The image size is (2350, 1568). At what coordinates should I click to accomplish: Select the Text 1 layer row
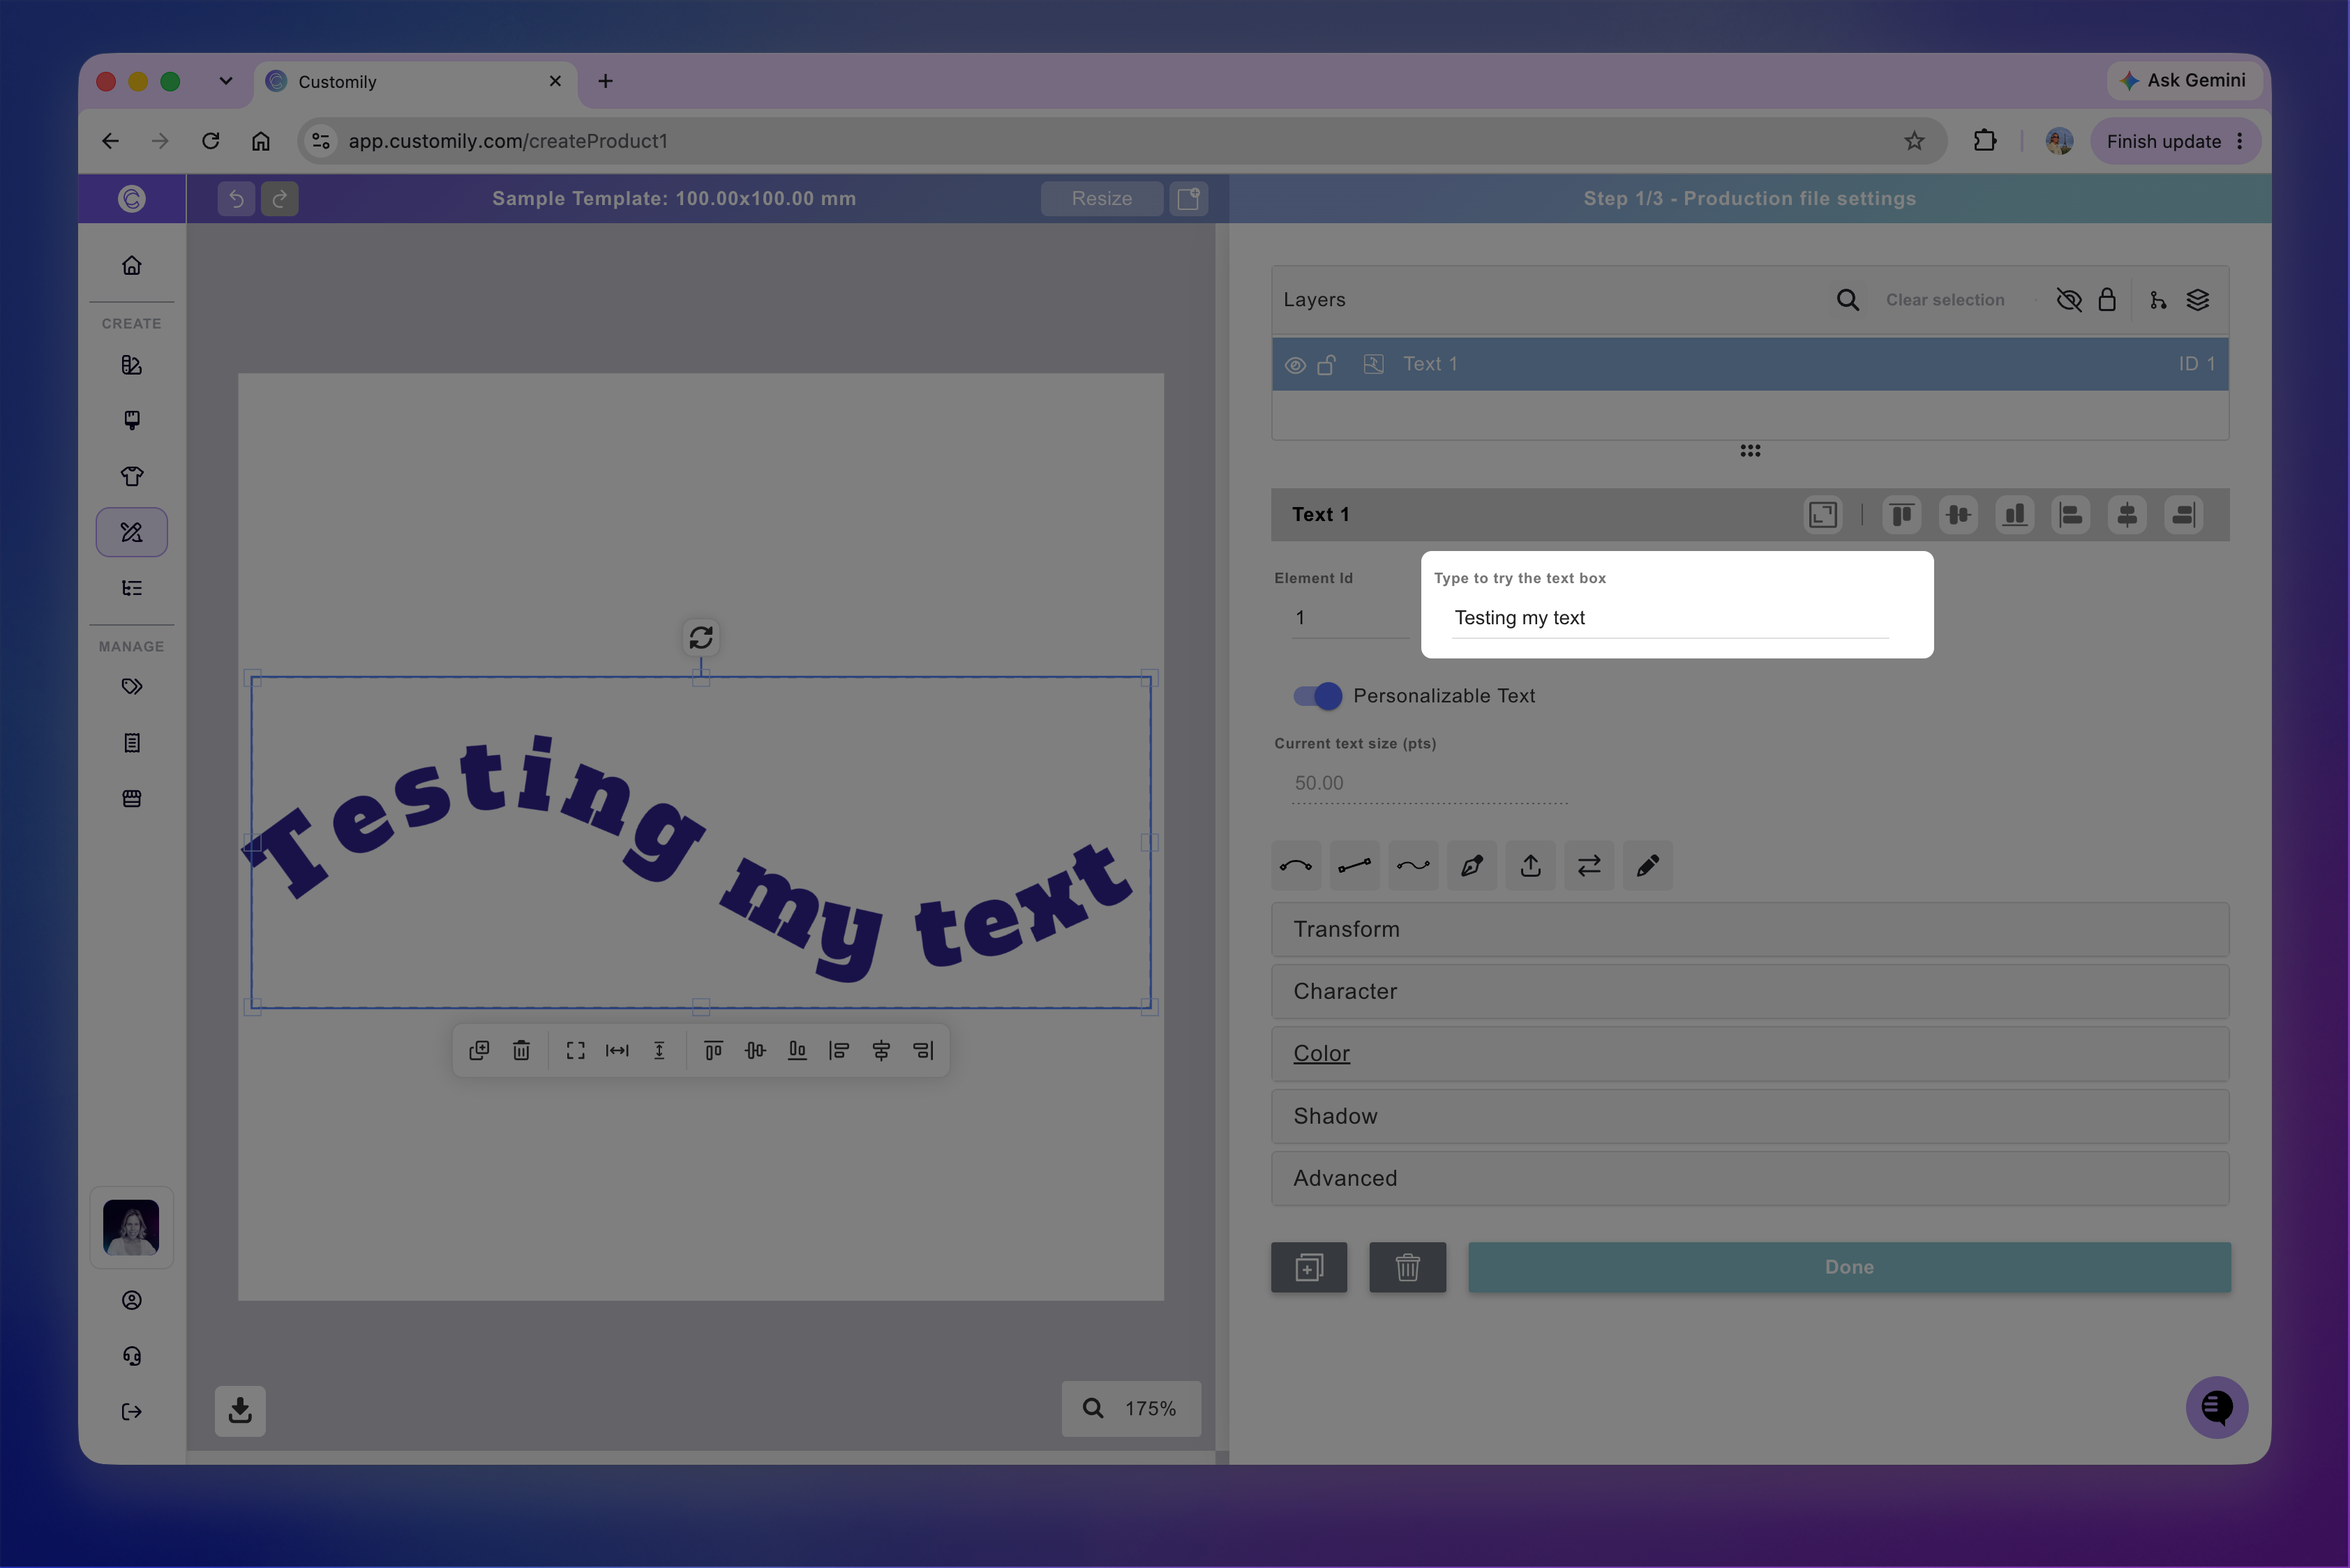pos(1750,365)
